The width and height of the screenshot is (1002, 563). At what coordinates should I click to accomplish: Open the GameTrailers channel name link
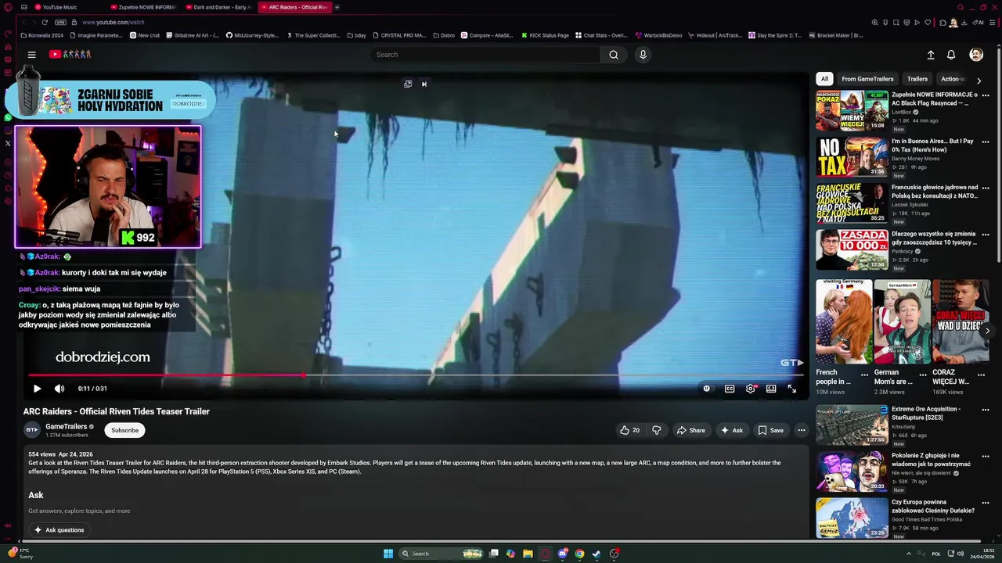coord(67,426)
